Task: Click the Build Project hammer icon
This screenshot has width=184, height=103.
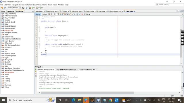Action: [27, 8]
